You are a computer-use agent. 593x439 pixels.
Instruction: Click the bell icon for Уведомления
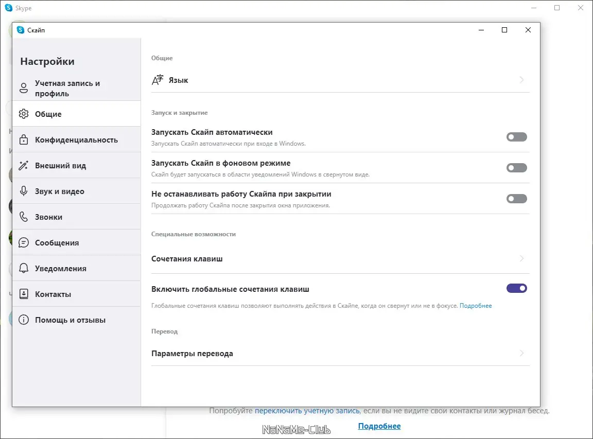click(x=24, y=268)
